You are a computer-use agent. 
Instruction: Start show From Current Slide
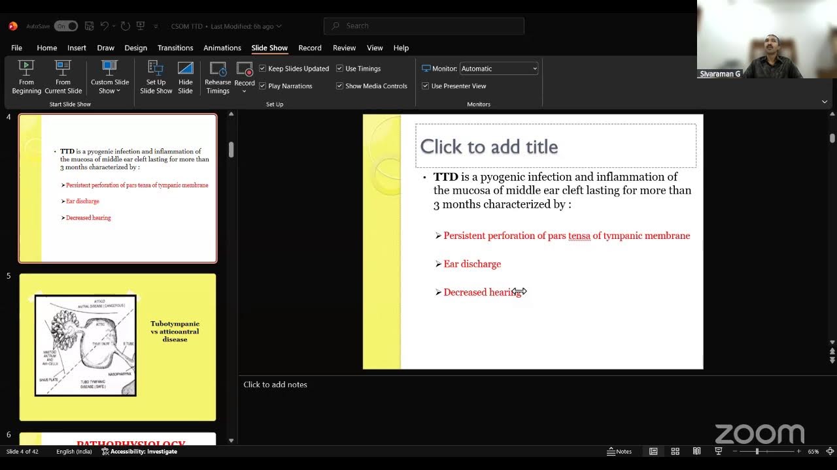click(63, 77)
